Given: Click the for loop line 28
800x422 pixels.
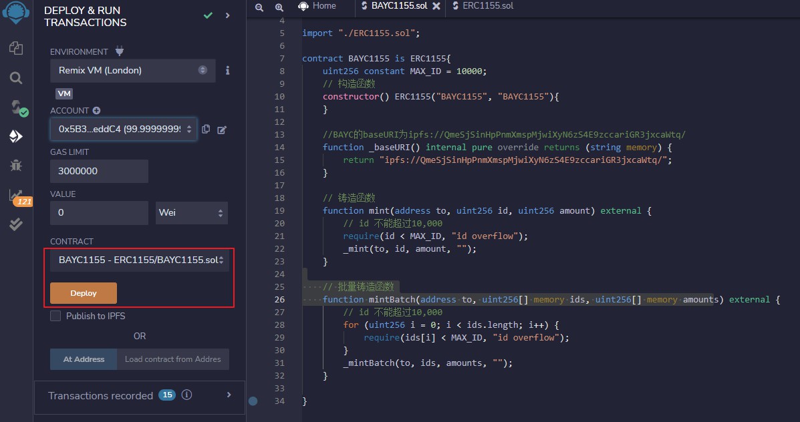Looking at the screenshot, I should point(451,325).
